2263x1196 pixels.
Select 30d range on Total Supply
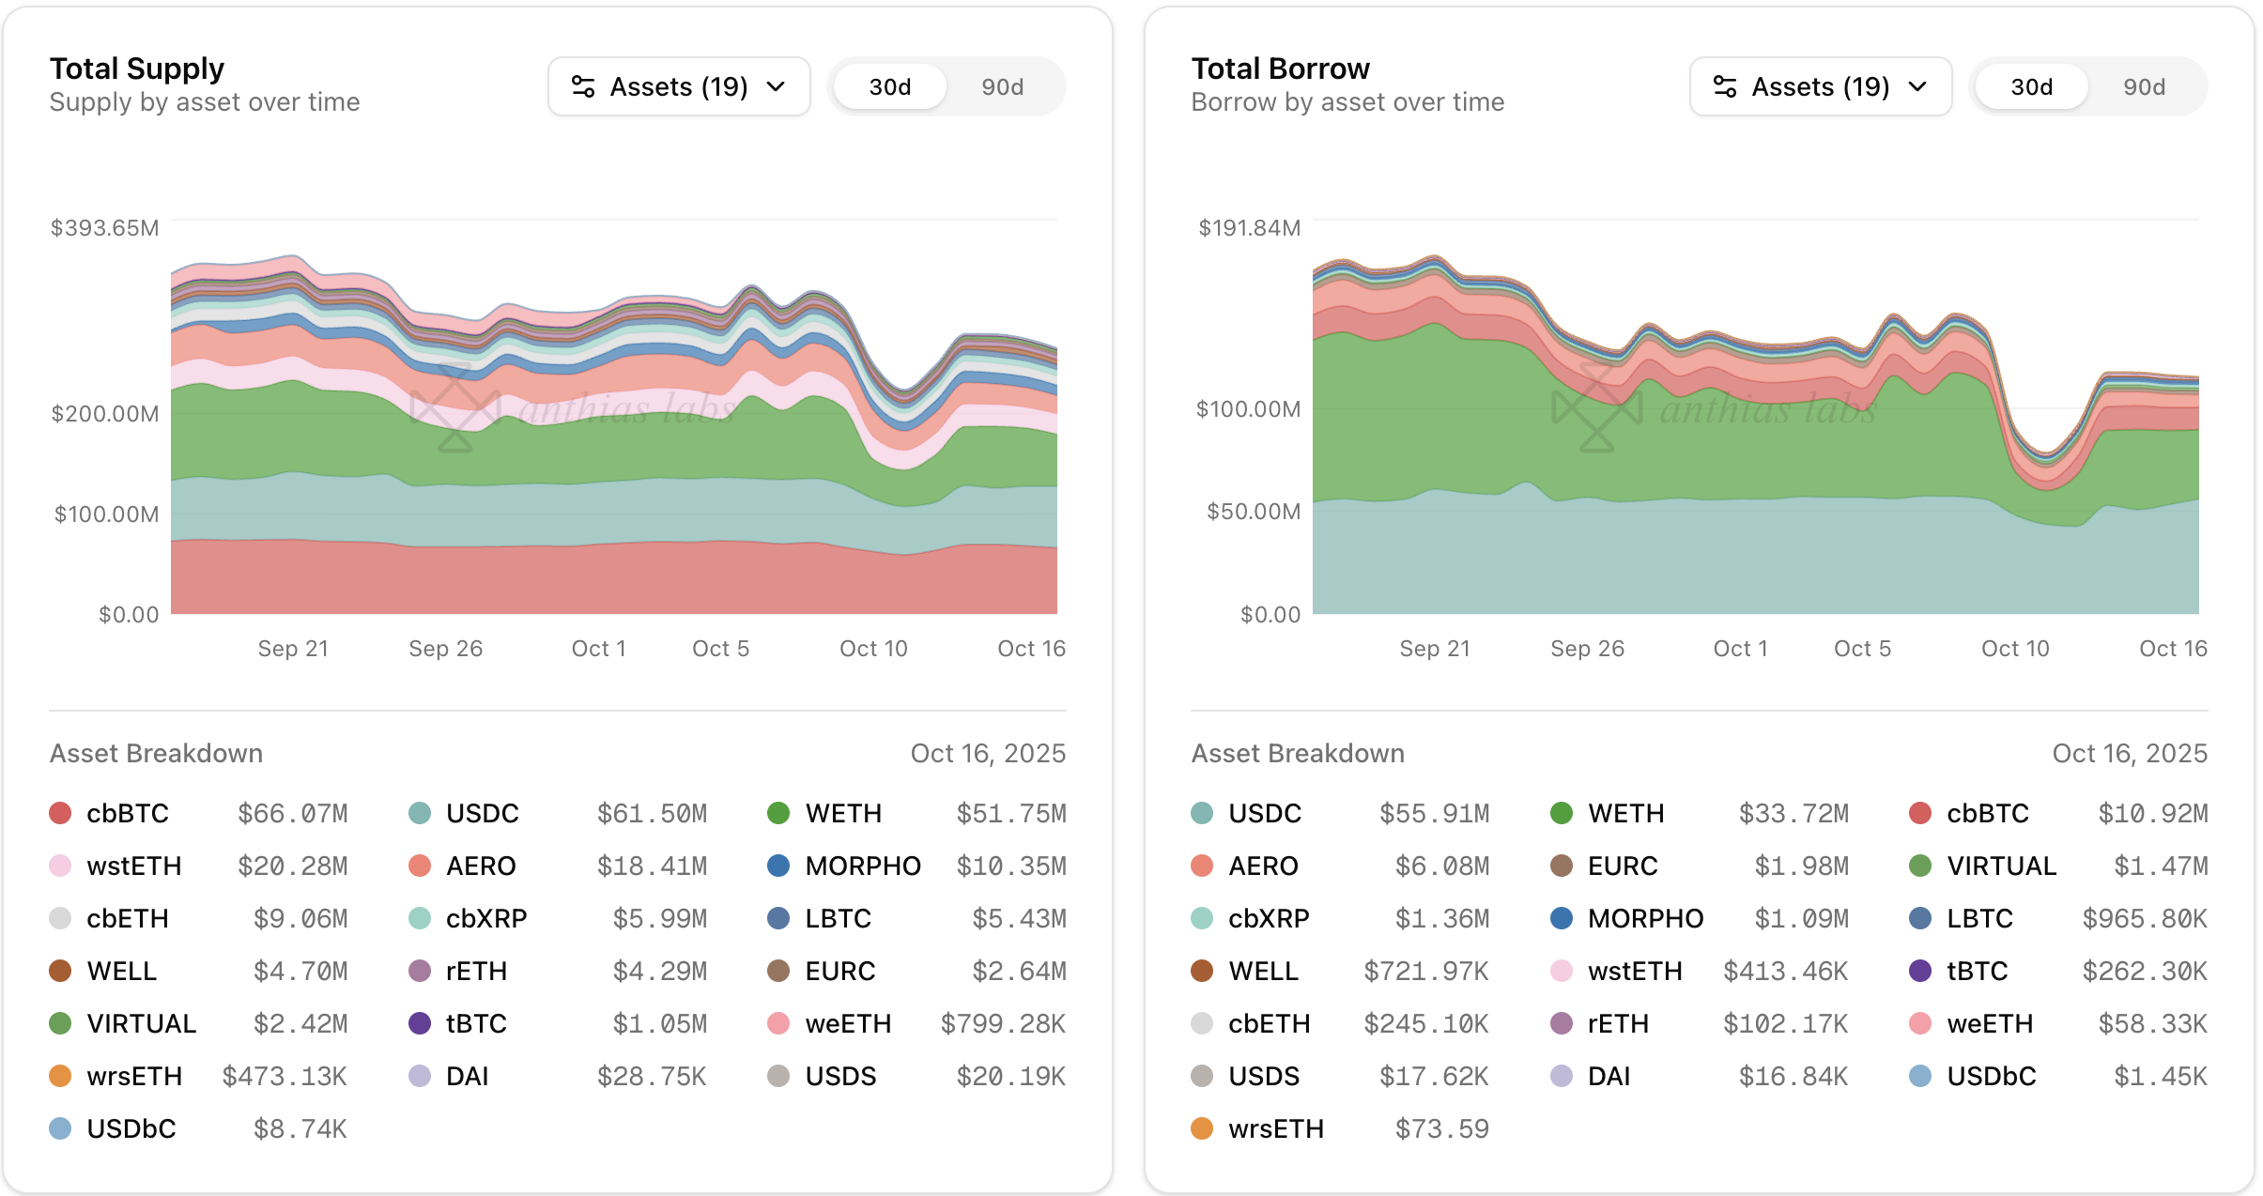[889, 87]
